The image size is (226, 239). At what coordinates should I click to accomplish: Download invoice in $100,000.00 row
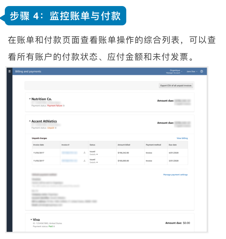[x=84, y=161]
